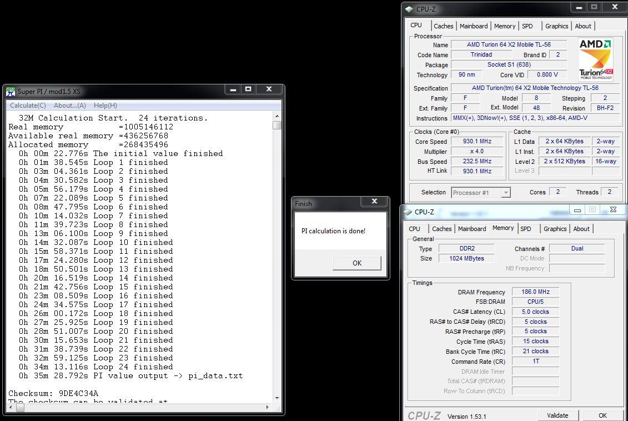Click Super PI vertical scrollbar up arrow
This screenshot has width=628, height=421.
tap(277, 116)
